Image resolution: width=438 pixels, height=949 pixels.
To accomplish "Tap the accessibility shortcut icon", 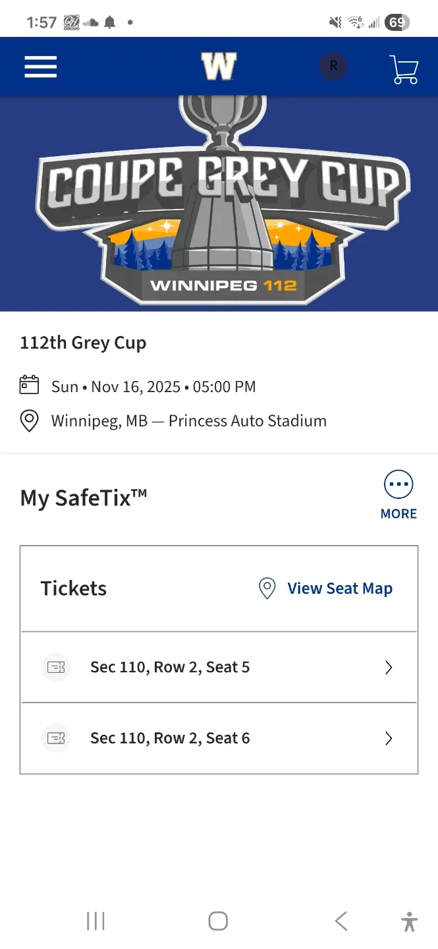I will (x=409, y=921).
